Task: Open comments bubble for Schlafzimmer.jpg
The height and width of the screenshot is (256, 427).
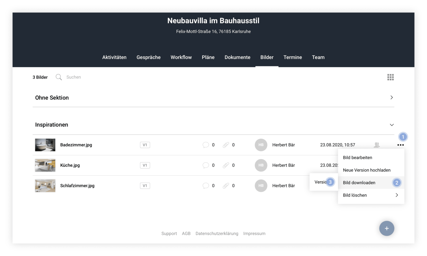Action: (x=206, y=186)
